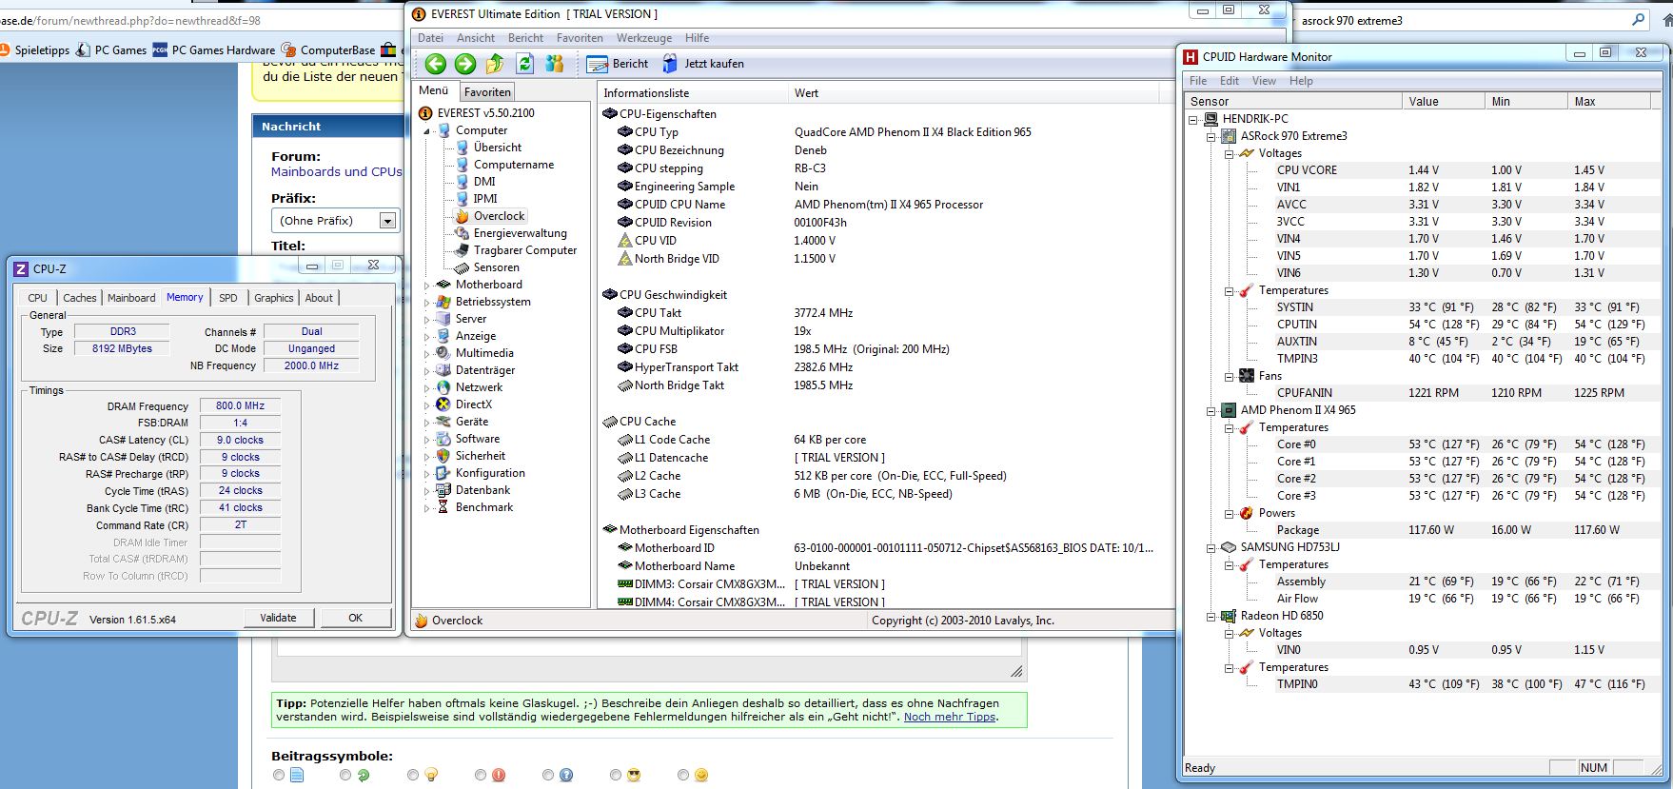Open the Präfix dropdown in forum
1673x789 pixels.
pyautogui.click(x=387, y=221)
